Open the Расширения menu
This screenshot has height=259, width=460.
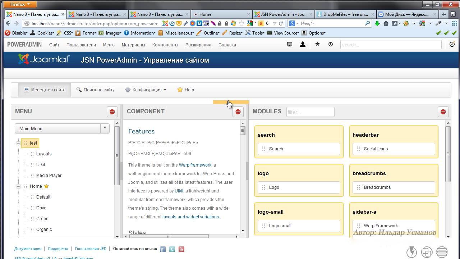coord(198,45)
